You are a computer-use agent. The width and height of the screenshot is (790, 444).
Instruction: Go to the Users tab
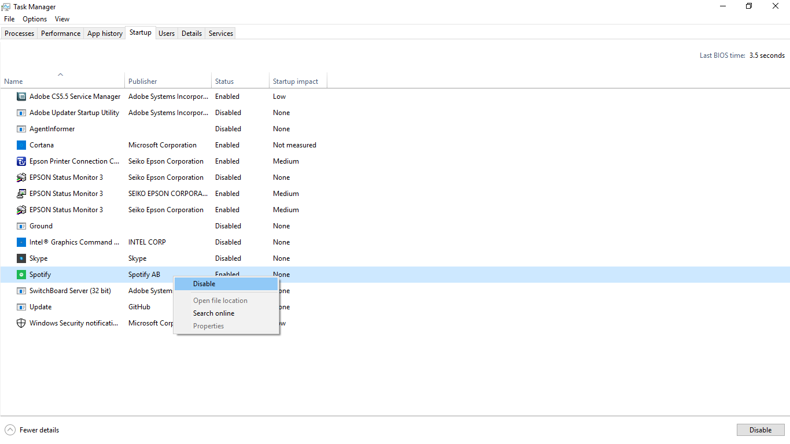click(x=167, y=34)
